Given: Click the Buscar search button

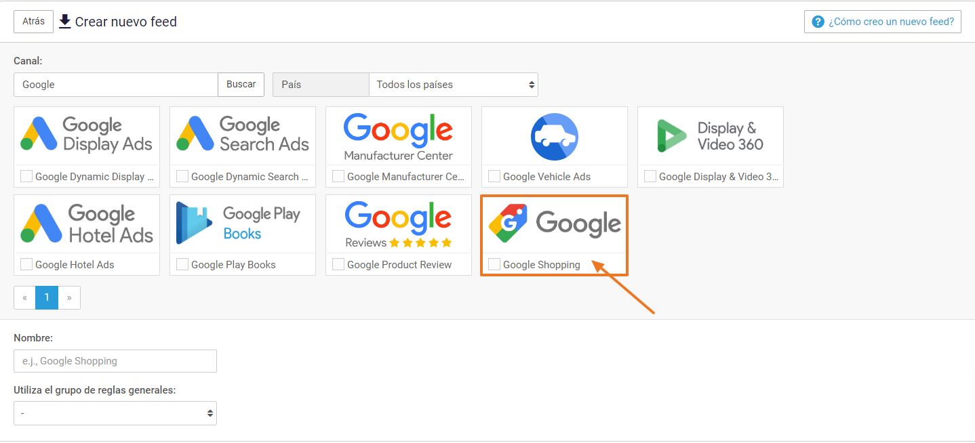Looking at the screenshot, I should click(x=241, y=85).
